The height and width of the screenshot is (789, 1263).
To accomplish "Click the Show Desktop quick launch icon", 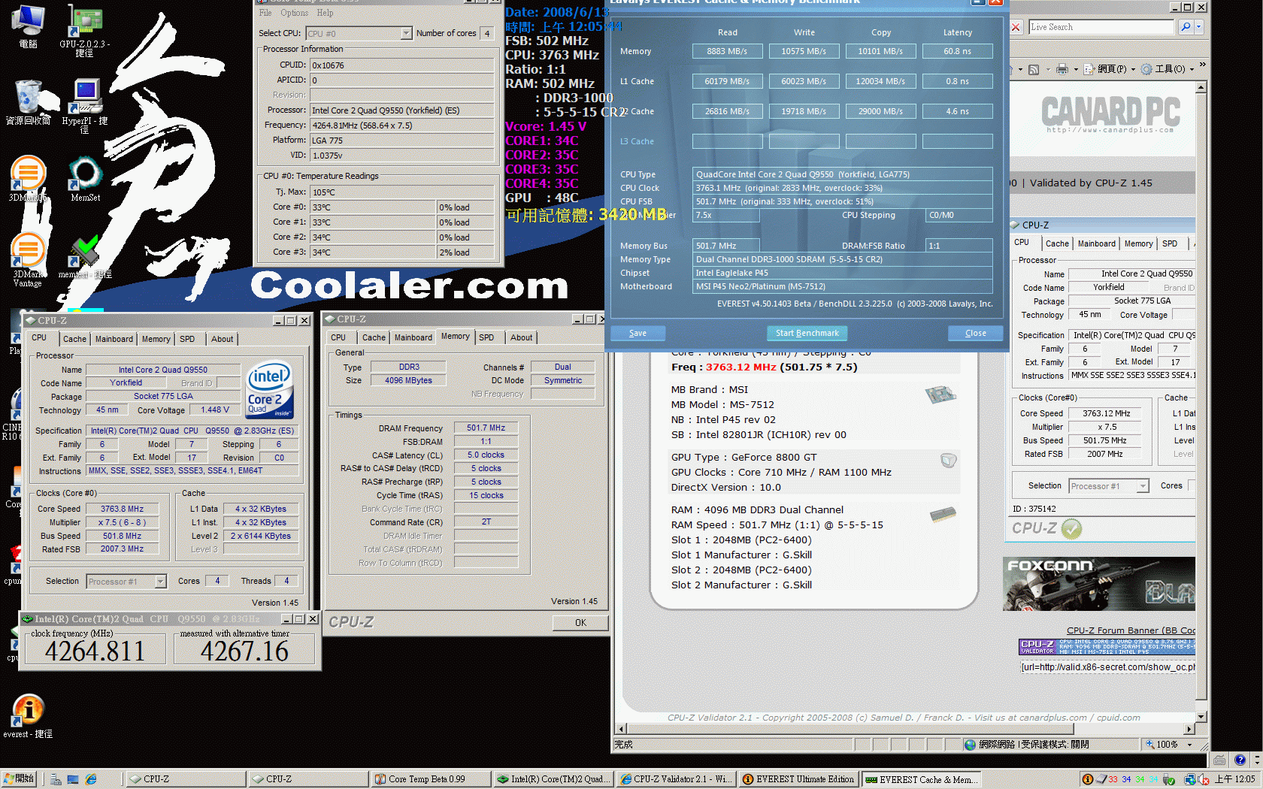I will point(73,779).
